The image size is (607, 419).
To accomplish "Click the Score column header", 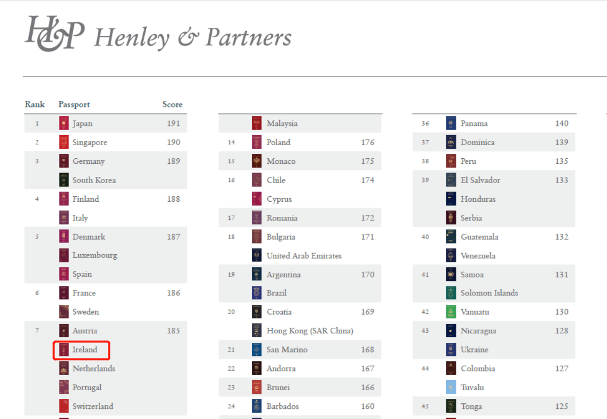I will (x=172, y=104).
